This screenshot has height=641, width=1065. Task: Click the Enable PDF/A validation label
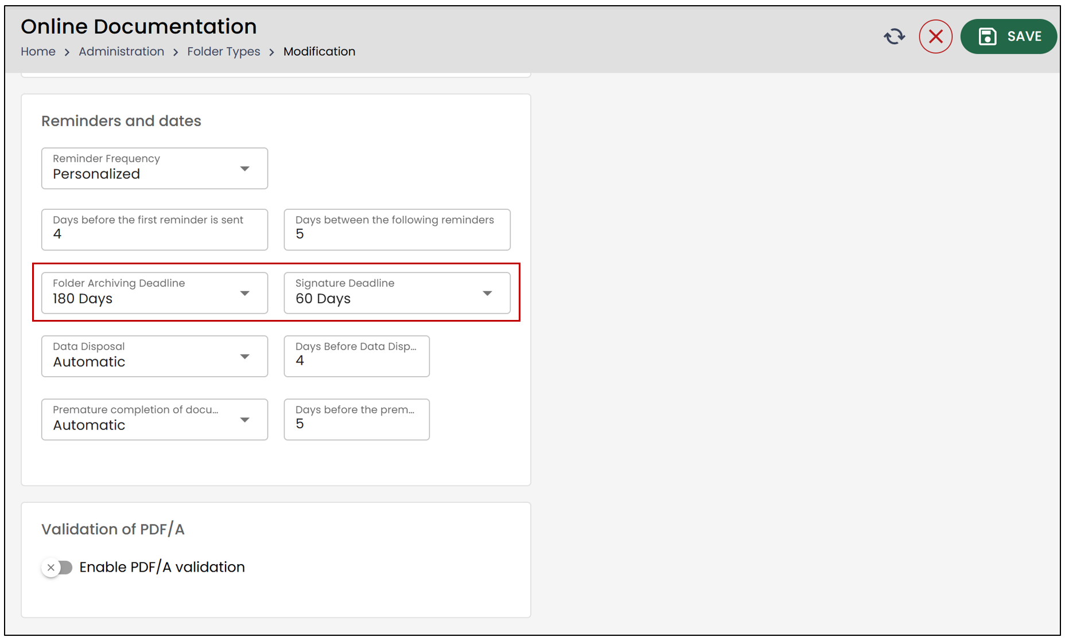pos(162,567)
